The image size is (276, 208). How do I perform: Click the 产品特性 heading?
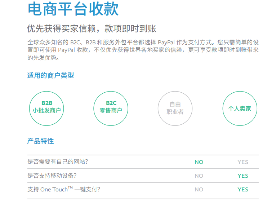40,141
